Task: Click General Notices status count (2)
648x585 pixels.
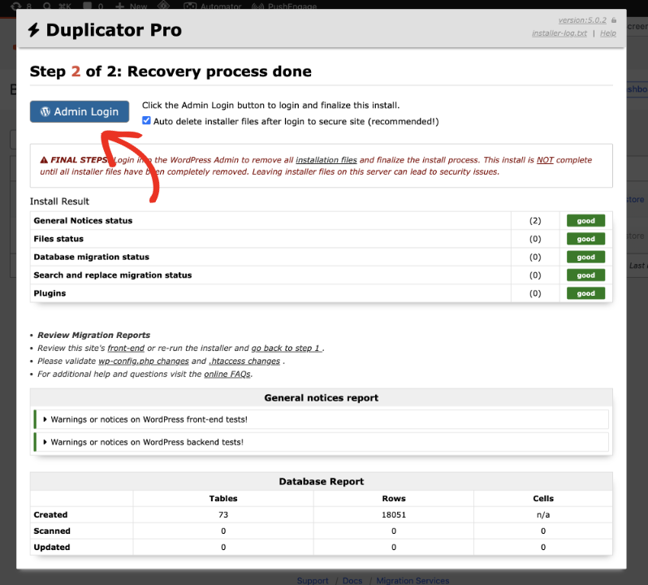Action: [535, 221]
